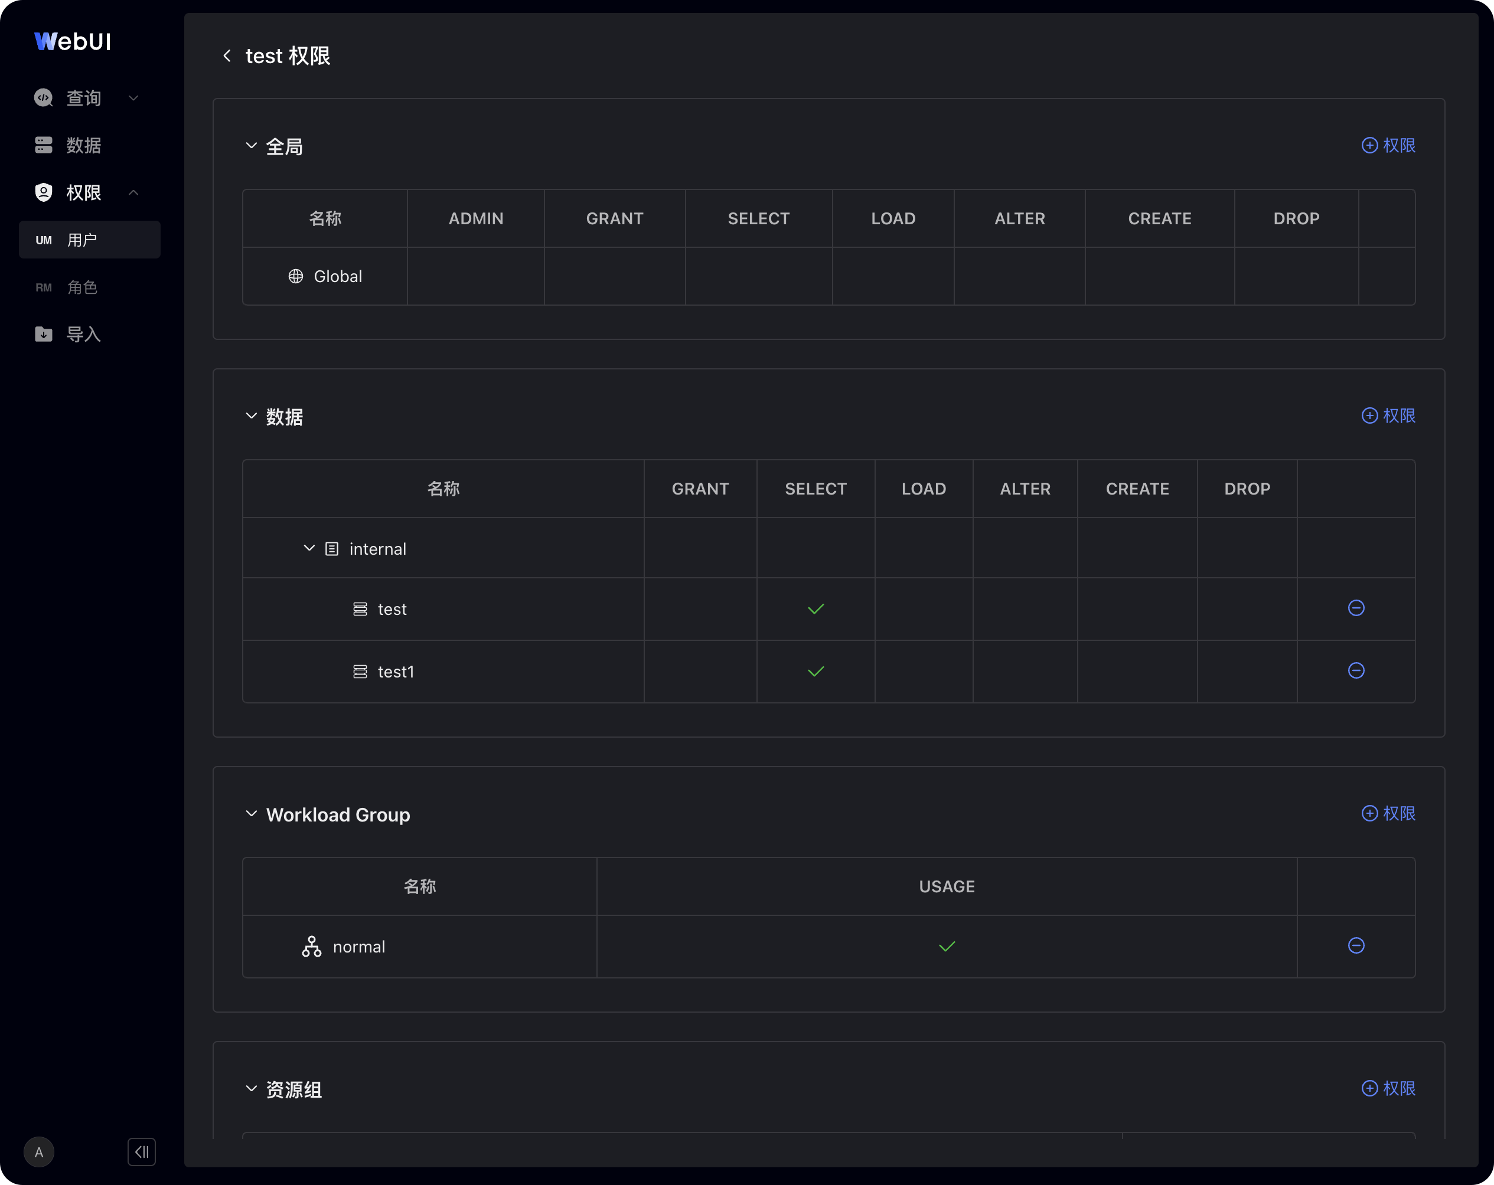
Task: Click the test1 database icon
Action: (360, 671)
